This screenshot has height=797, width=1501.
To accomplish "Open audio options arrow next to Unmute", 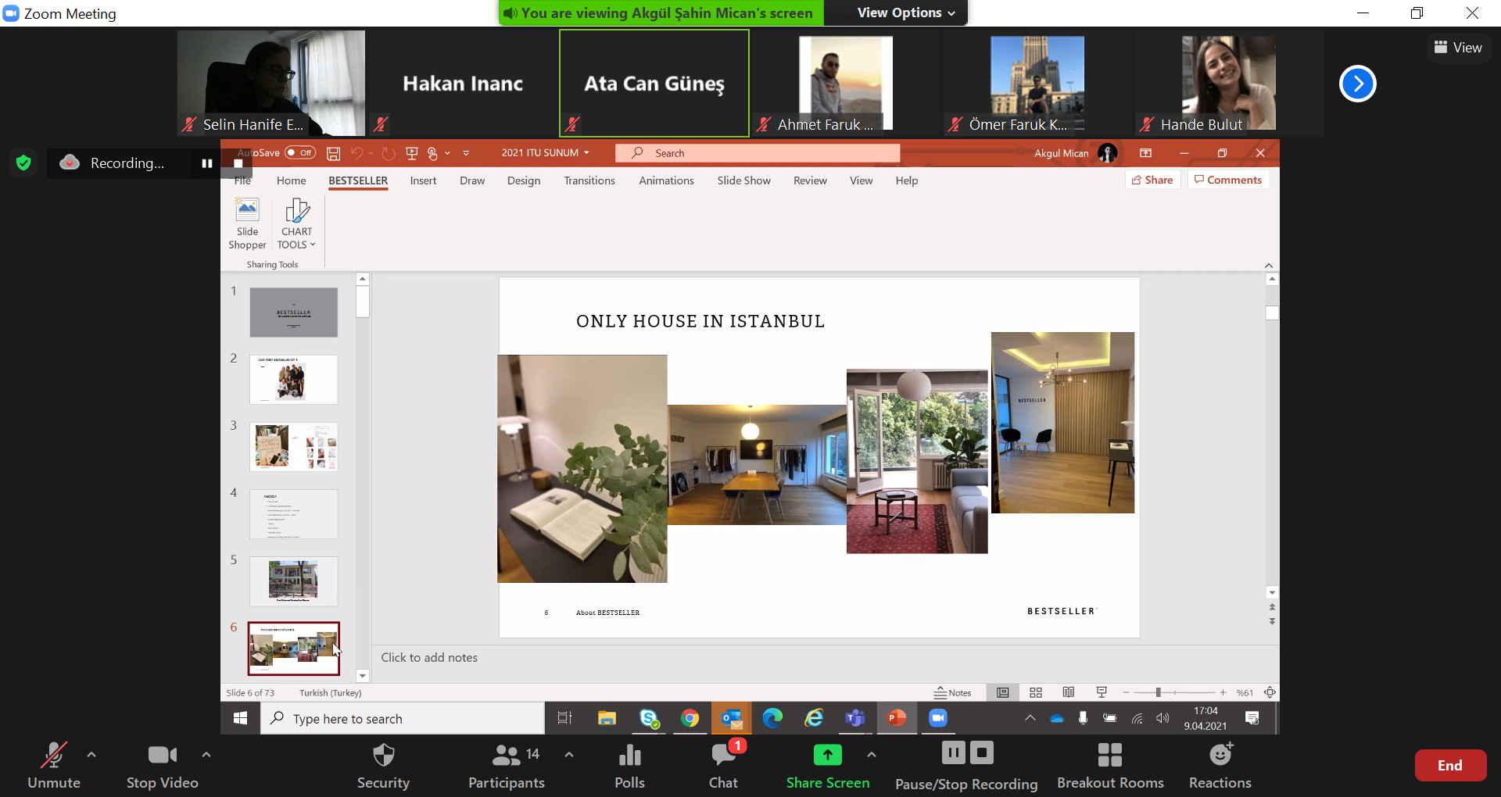I will (91, 755).
